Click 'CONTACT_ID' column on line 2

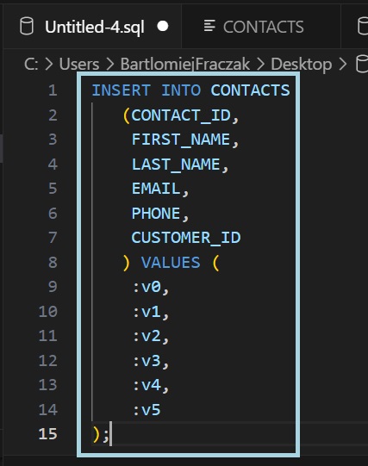coord(181,115)
